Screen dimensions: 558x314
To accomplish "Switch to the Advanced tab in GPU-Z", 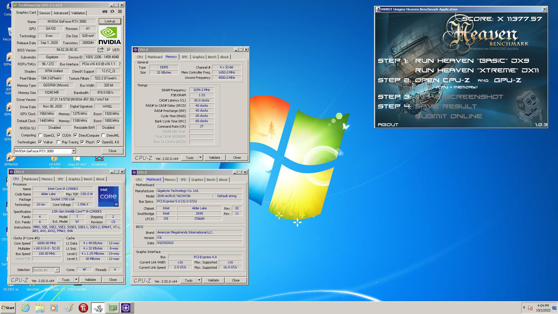I will pos(61,13).
